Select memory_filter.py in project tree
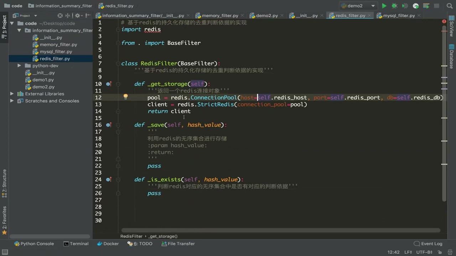The width and height of the screenshot is (456, 256). [58, 44]
